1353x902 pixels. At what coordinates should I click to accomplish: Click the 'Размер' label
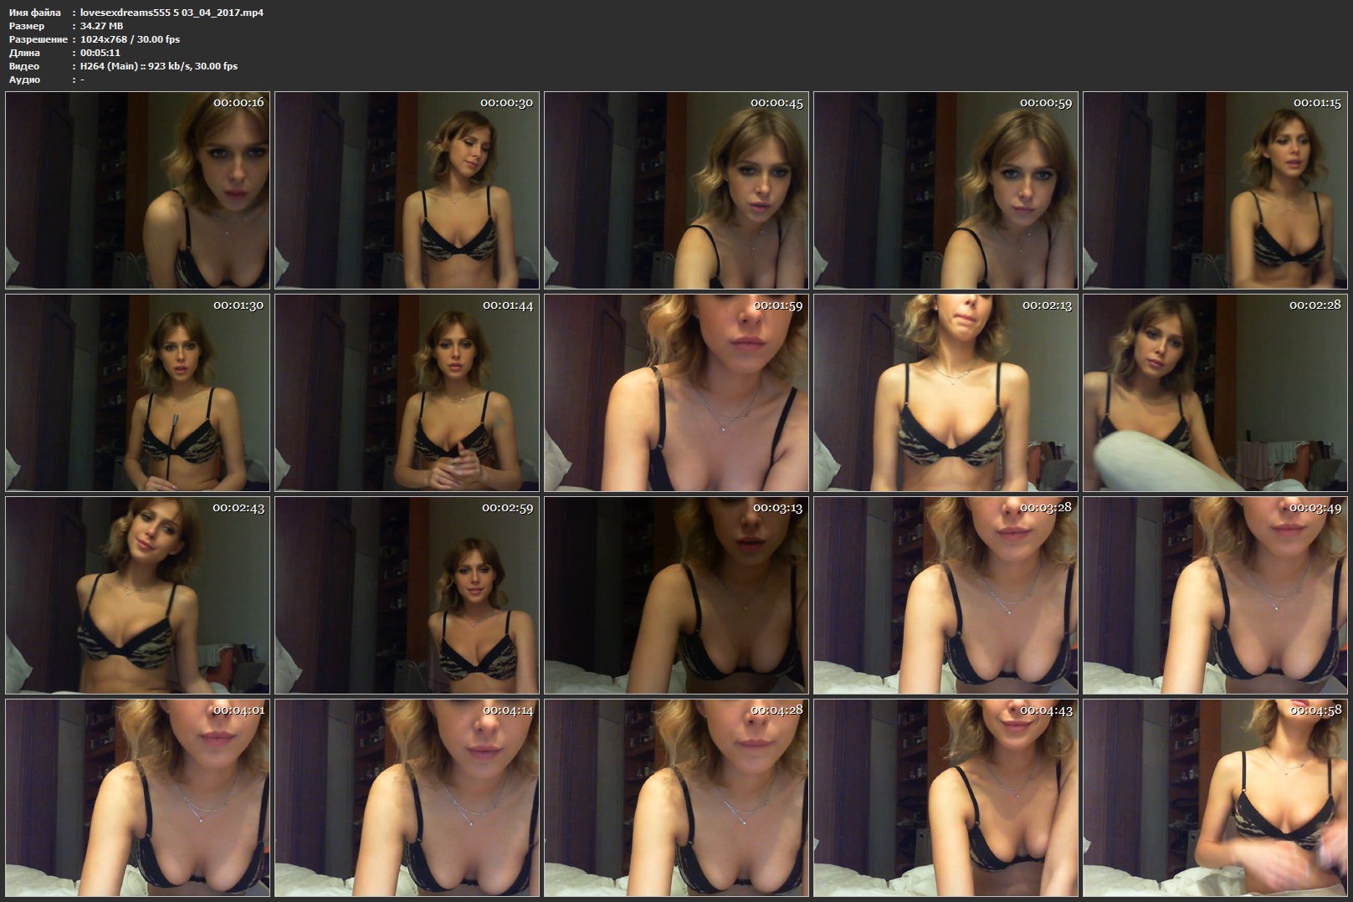coord(26,26)
